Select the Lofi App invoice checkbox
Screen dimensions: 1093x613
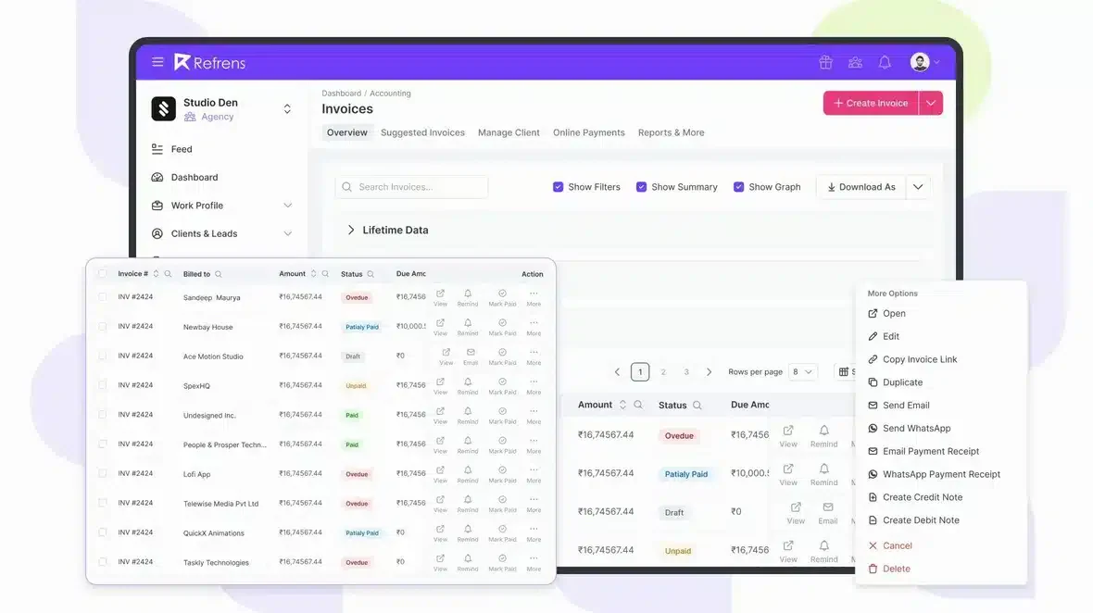coord(103,474)
